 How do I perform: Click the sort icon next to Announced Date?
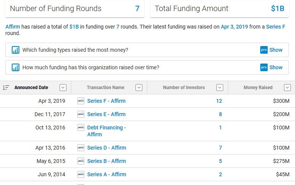click(x=6, y=88)
